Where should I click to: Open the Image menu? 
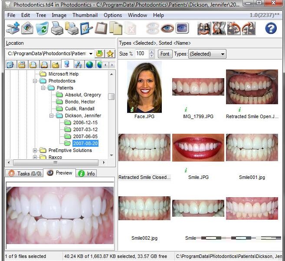(59, 15)
